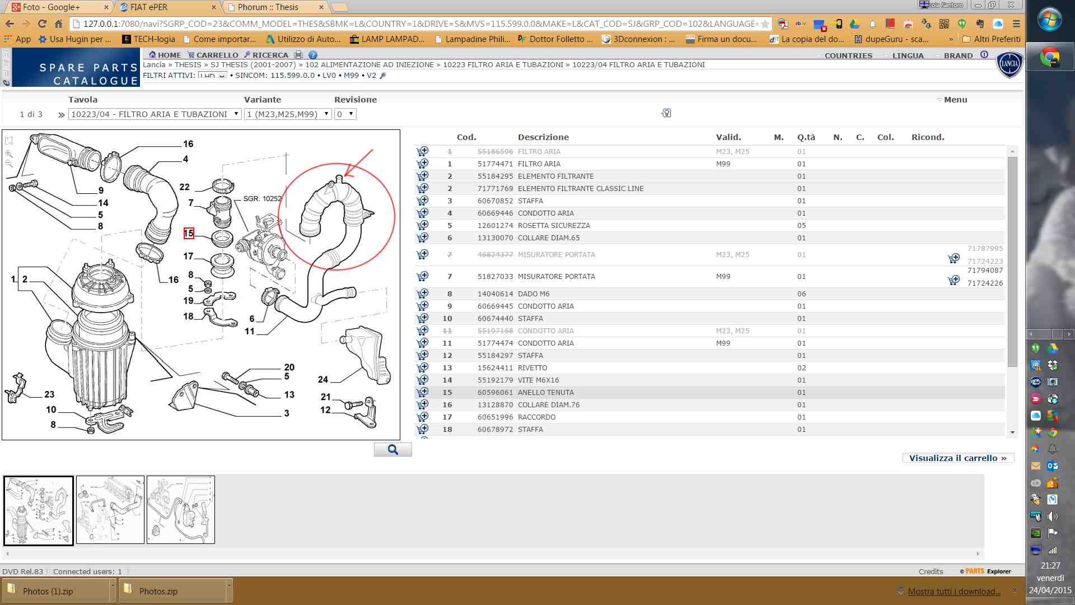Click the small tool icon above parts table
Viewport: 1075px width, 605px height.
tap(666, 113)
